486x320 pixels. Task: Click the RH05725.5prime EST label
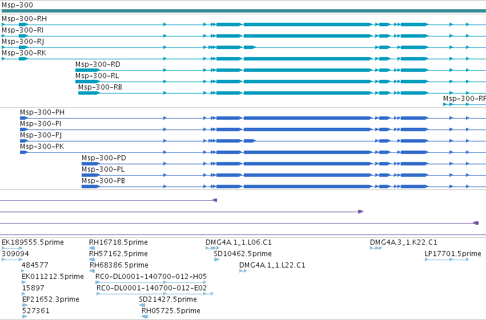[x=171, y=311]
